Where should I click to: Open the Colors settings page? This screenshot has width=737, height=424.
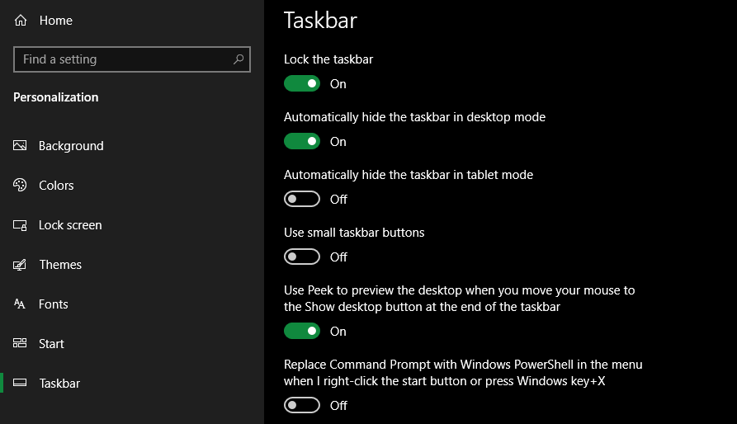56,186
